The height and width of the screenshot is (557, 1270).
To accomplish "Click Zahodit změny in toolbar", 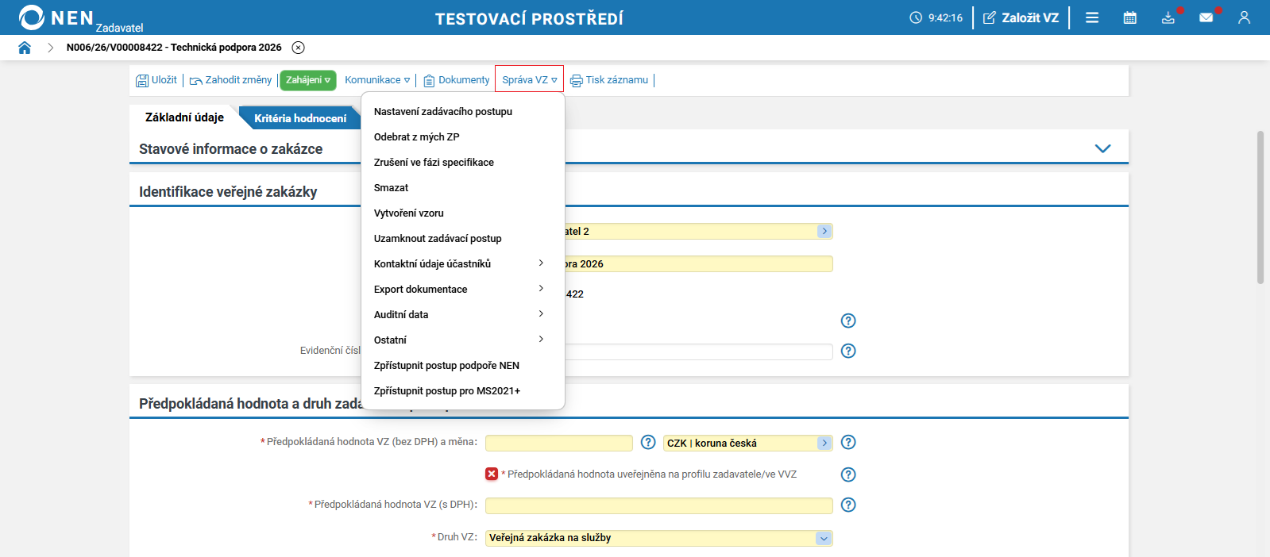I will 231,80.
